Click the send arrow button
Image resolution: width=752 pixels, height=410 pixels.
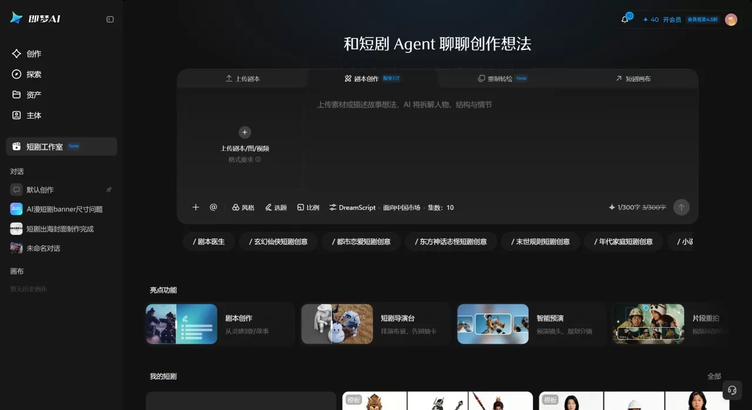point(681,207)
